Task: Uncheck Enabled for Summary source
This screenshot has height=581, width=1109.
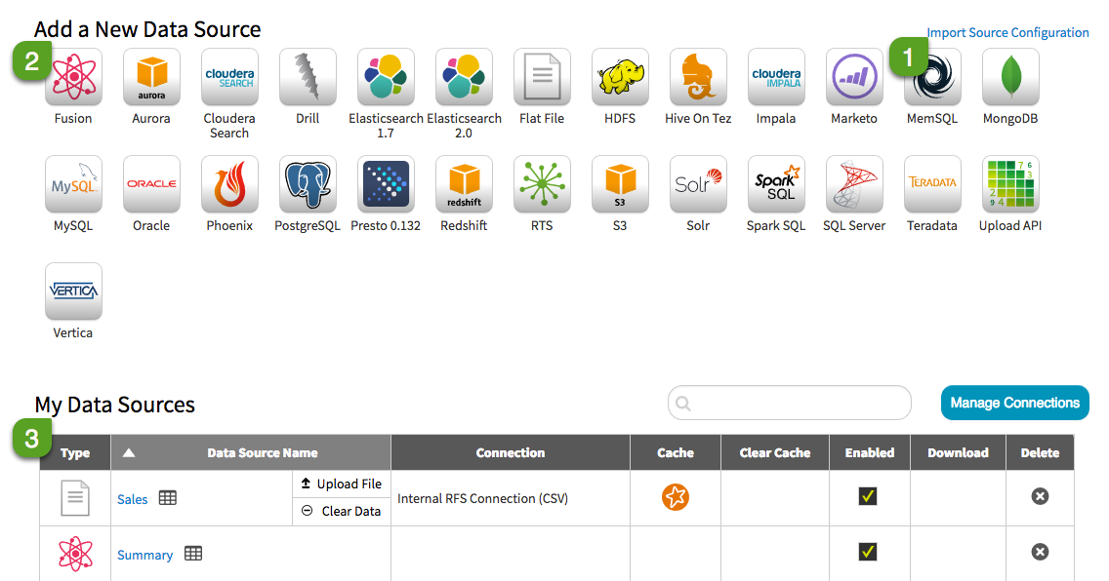Action: (868, 552)
